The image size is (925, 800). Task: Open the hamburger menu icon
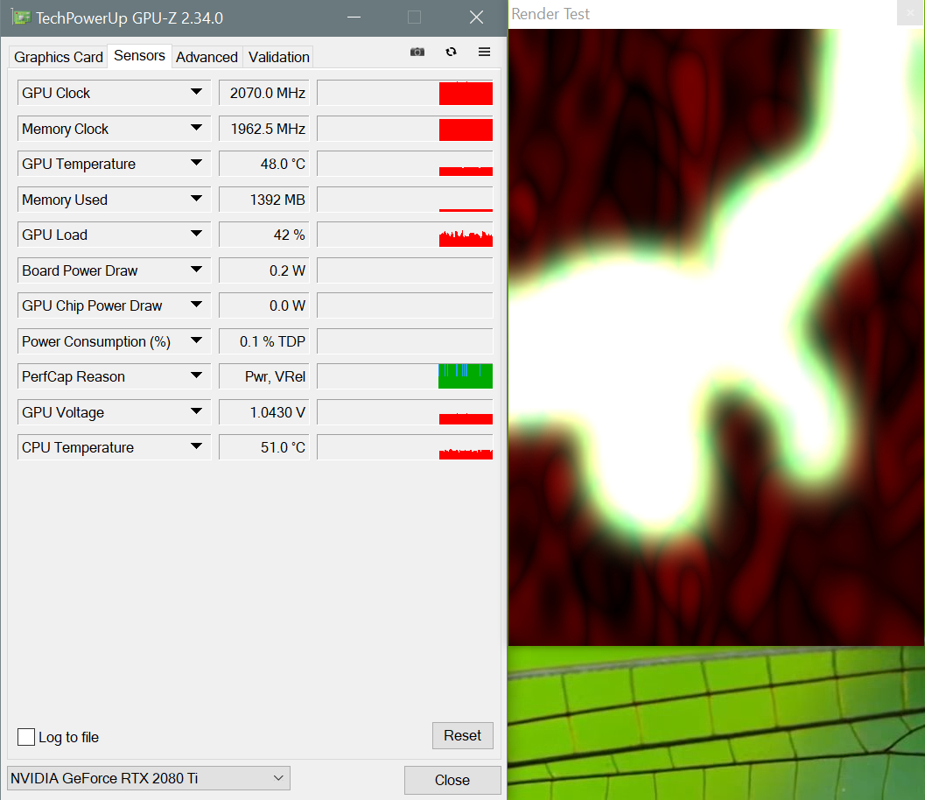[484, 52]
